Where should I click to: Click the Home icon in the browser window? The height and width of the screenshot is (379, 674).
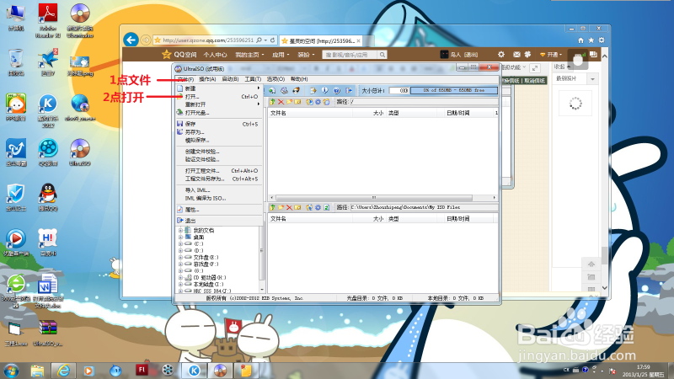[x=580, y=40]
